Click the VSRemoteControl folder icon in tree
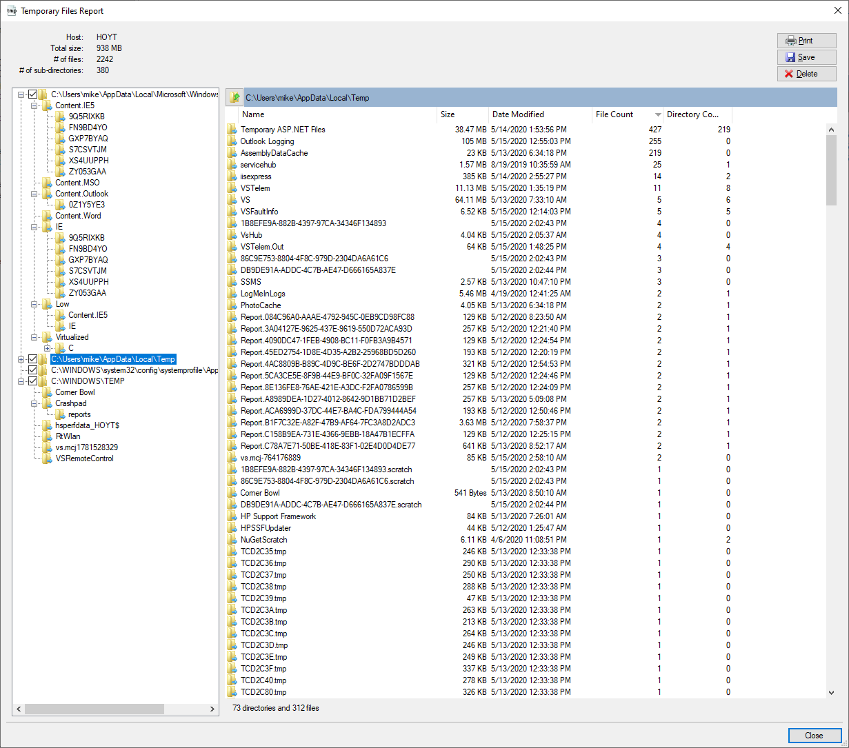The width and height of the screenshot is (849, 748). point(47,458)
